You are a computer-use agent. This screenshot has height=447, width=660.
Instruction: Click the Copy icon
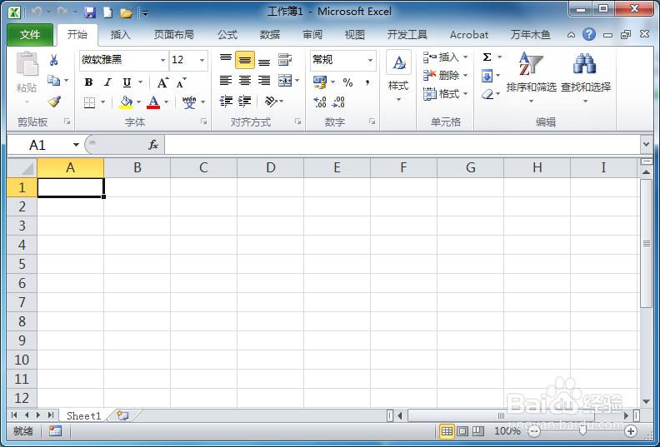[x=53, y=80]
